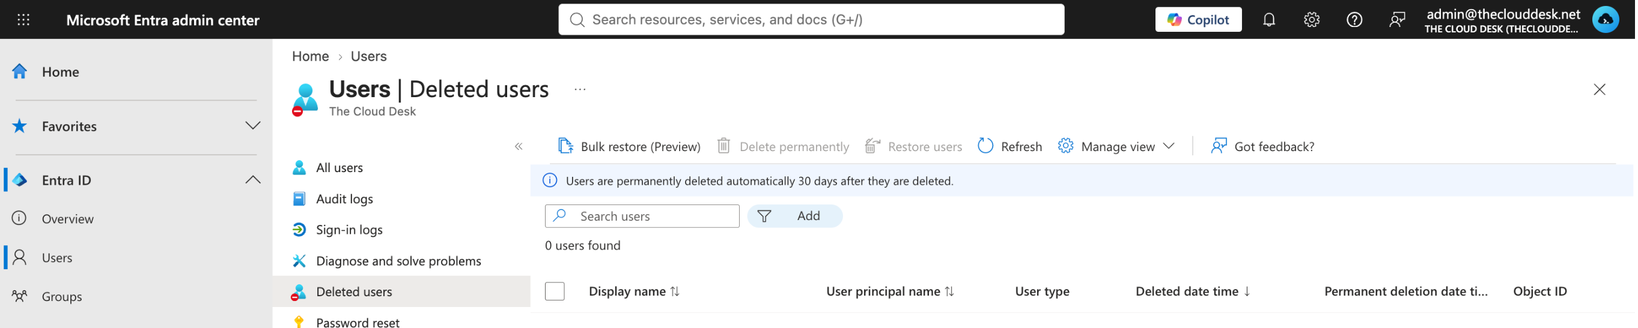Click the Object ID column header
Image resolution: width=1638 pixels, height=328 pixels.
coord(1539,291)
